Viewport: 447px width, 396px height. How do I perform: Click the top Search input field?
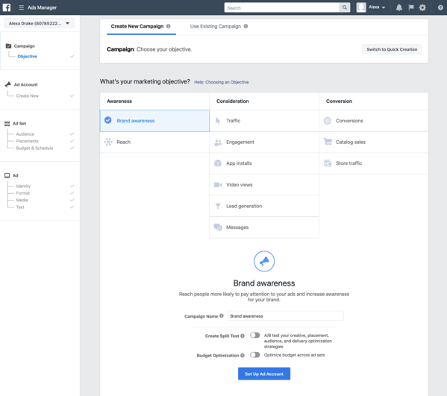pos(281,7)
